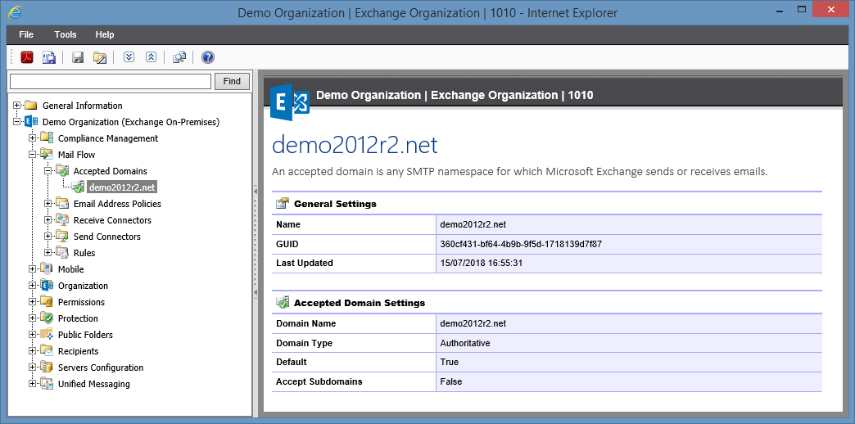The width and height of the screenshot is (855, 424).
Task: Open help with the blue question mark icon
Action: pyautogui.click(x=208, y=57)
